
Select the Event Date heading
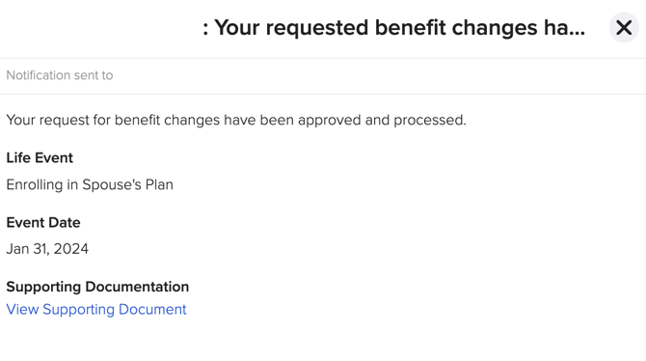point(43,223)
